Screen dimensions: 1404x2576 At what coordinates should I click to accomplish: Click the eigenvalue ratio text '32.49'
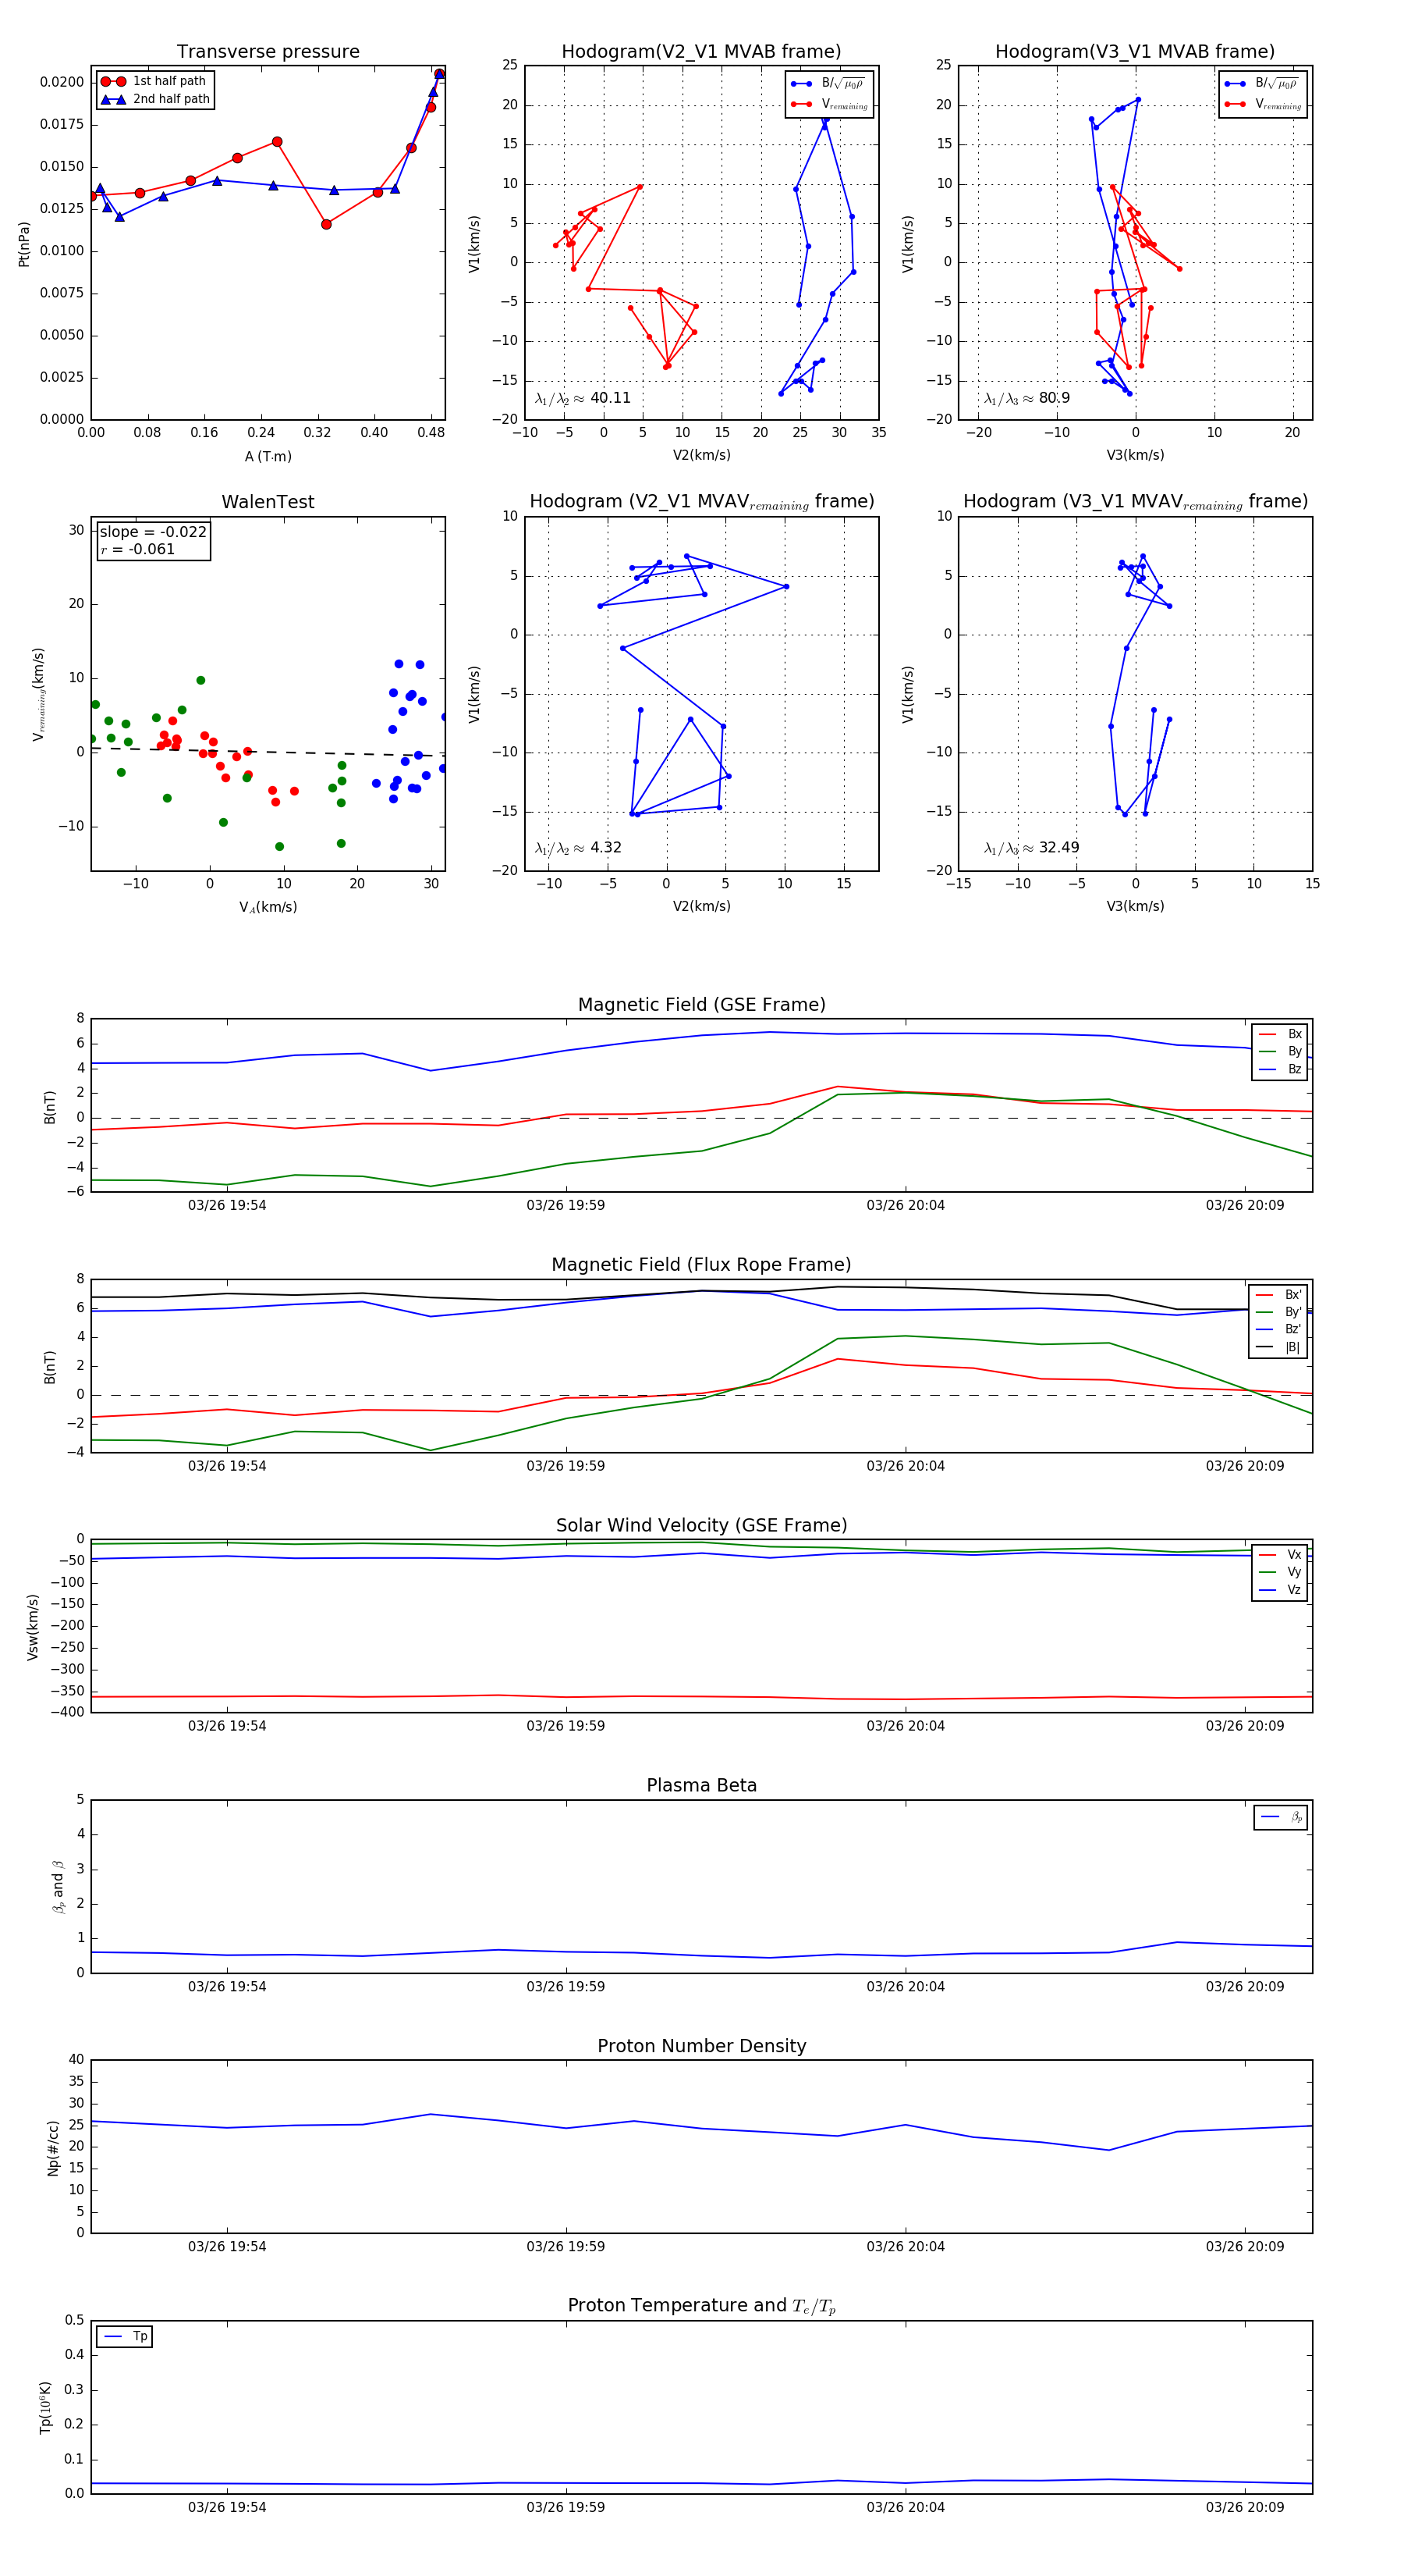click(1058, 848)
